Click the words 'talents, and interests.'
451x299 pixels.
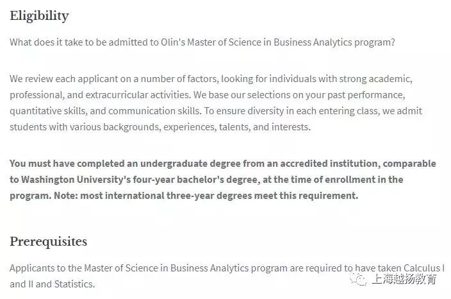(x=265, y=127)
